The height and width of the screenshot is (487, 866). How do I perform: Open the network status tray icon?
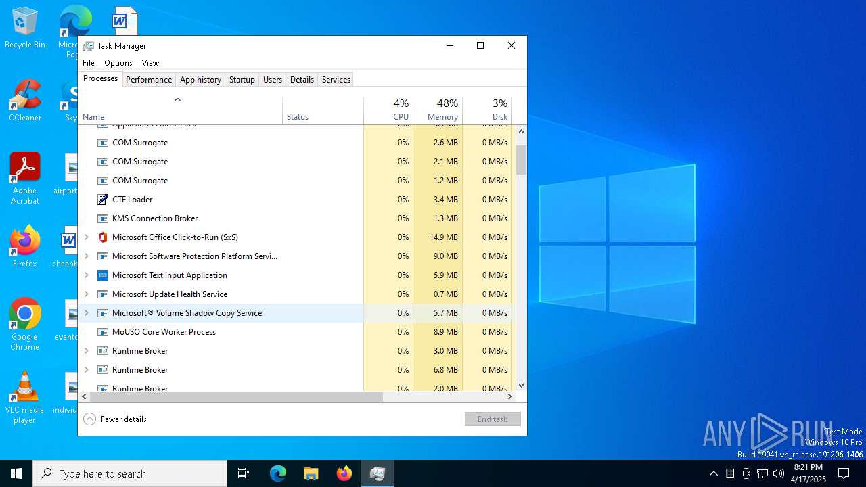pyautogui.click(x=762, y=473)
